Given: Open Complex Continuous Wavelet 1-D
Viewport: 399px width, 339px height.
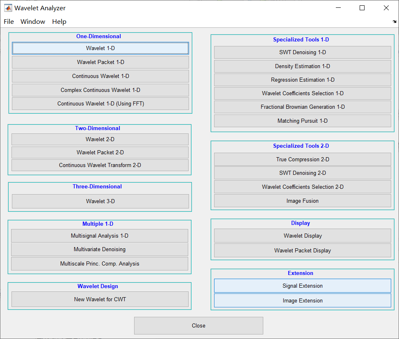Looking at the screenshot, I should point(100,90).
